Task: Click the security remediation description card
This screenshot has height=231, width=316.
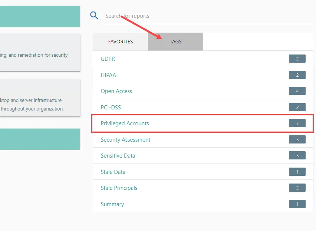Action: (x=40, y=52)
